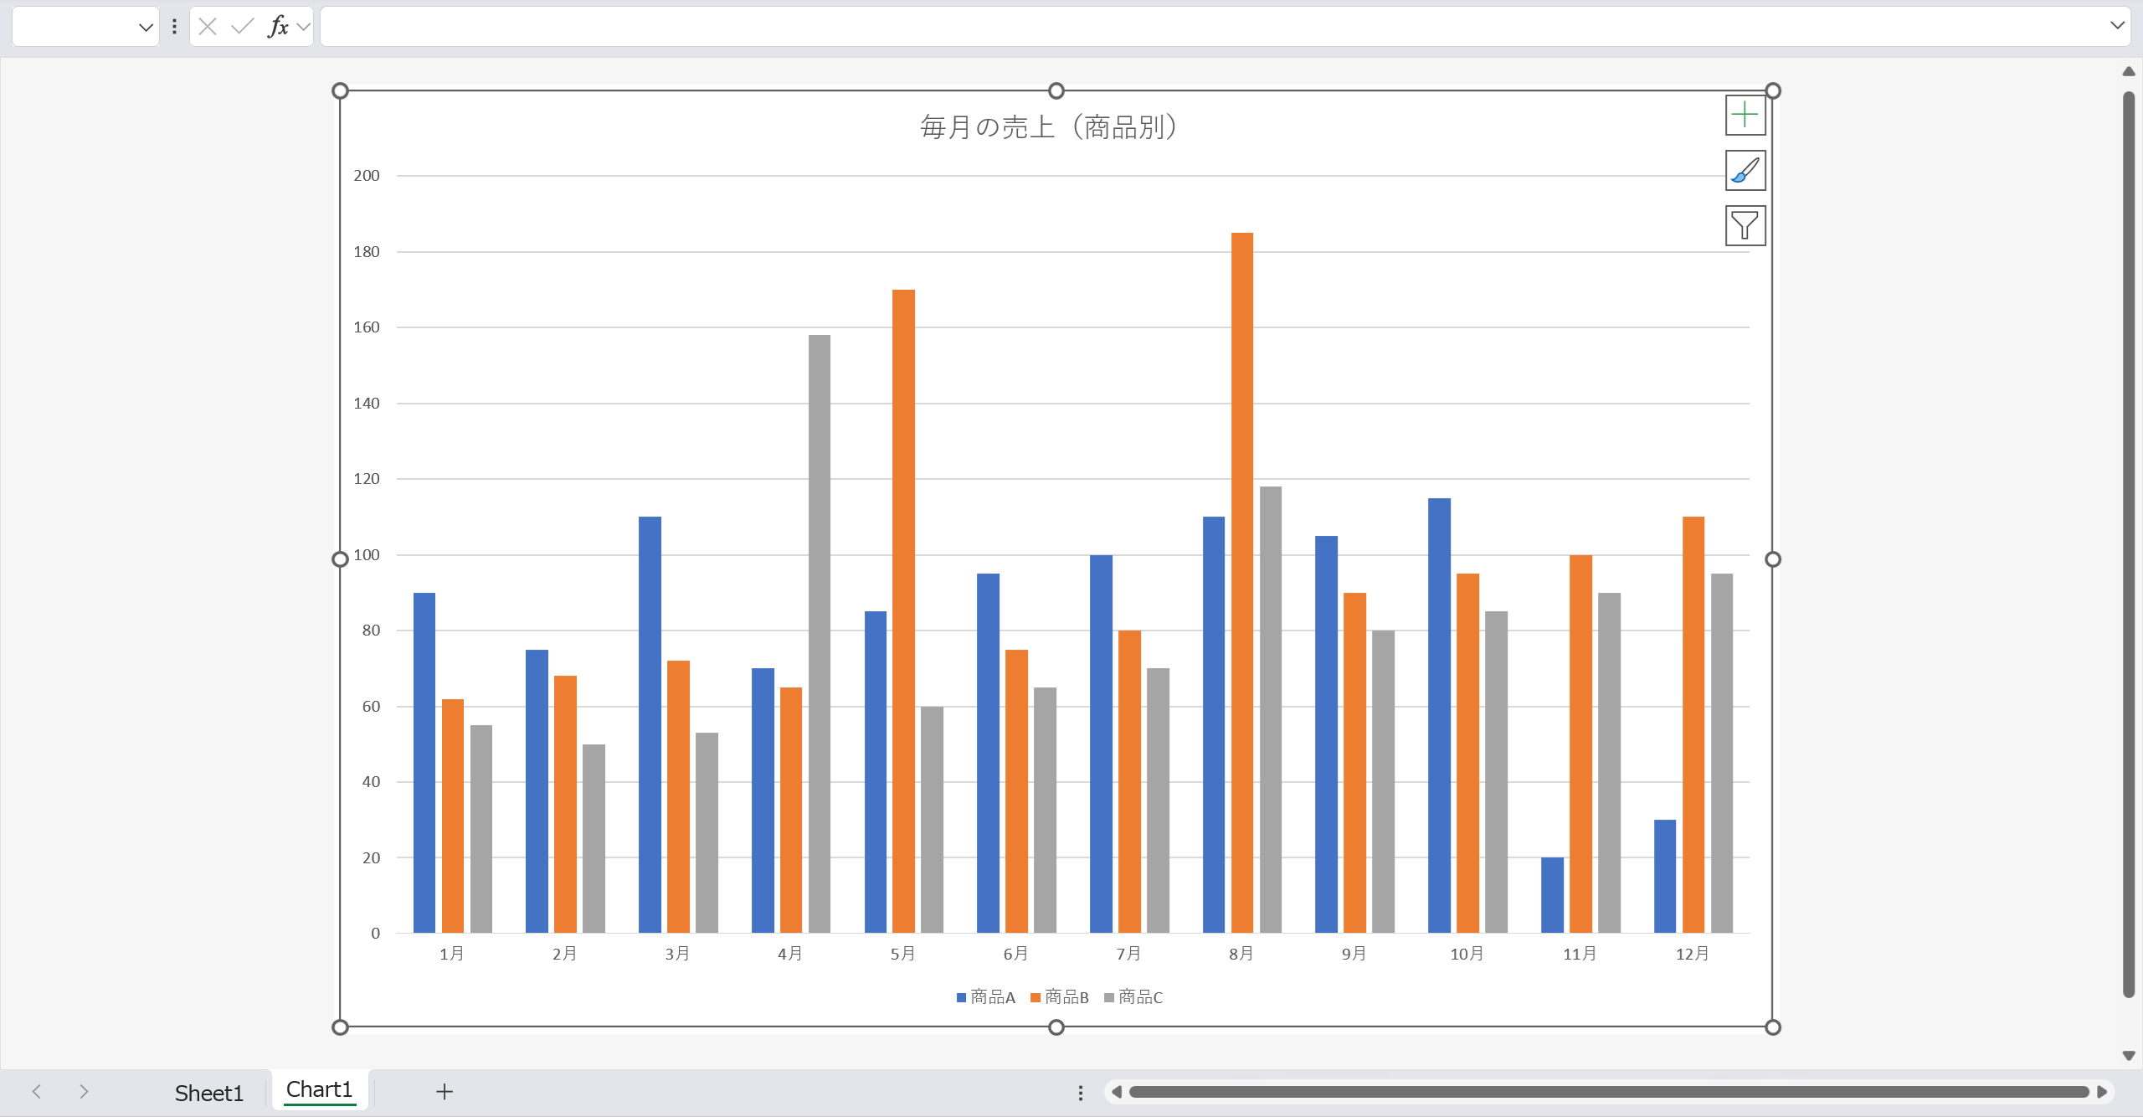
Task: Click the Enter checkmark in the formula bar
Action: [242, 26]
